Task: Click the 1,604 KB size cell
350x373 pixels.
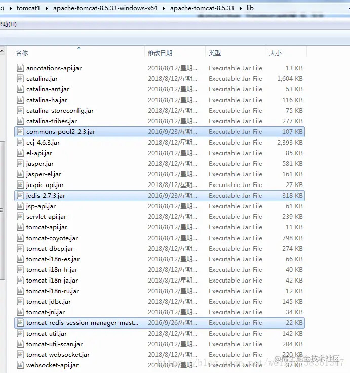Action: pyautogui.click(x=290, y=79)
